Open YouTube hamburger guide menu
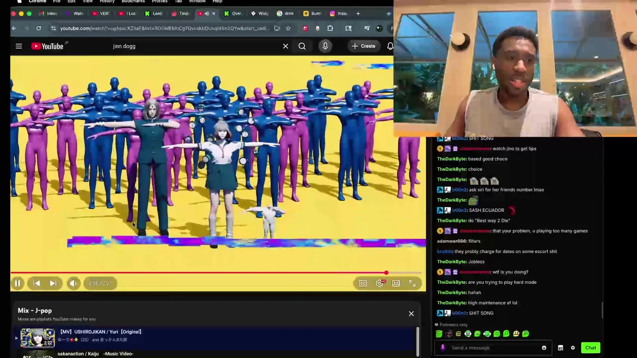 (19, 46)
